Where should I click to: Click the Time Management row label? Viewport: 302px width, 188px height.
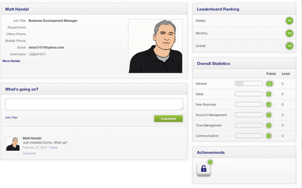tap(209, 125)
